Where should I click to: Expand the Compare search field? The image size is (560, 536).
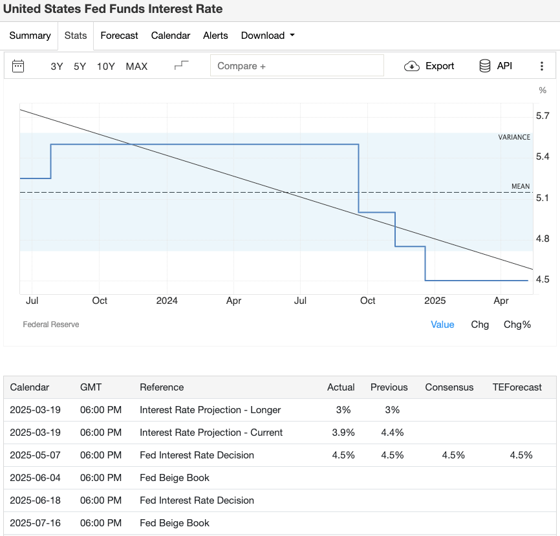click(297, 65)
